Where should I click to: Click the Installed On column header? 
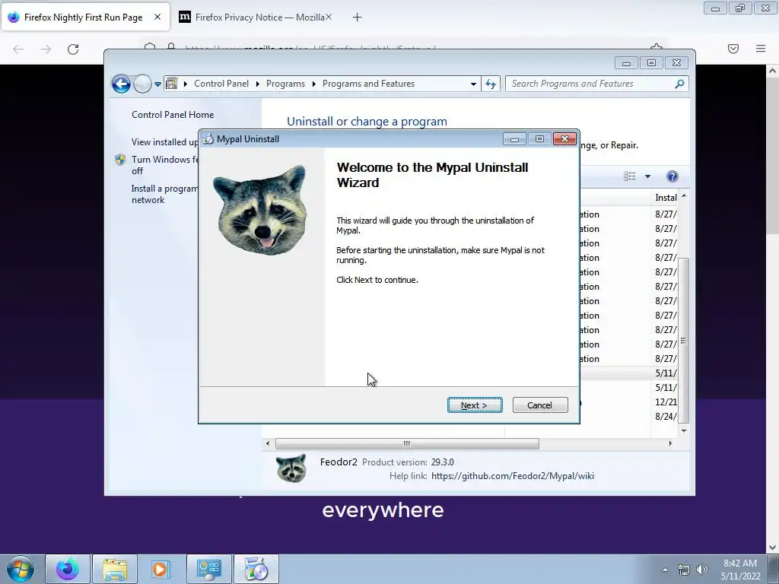(666, 198)
